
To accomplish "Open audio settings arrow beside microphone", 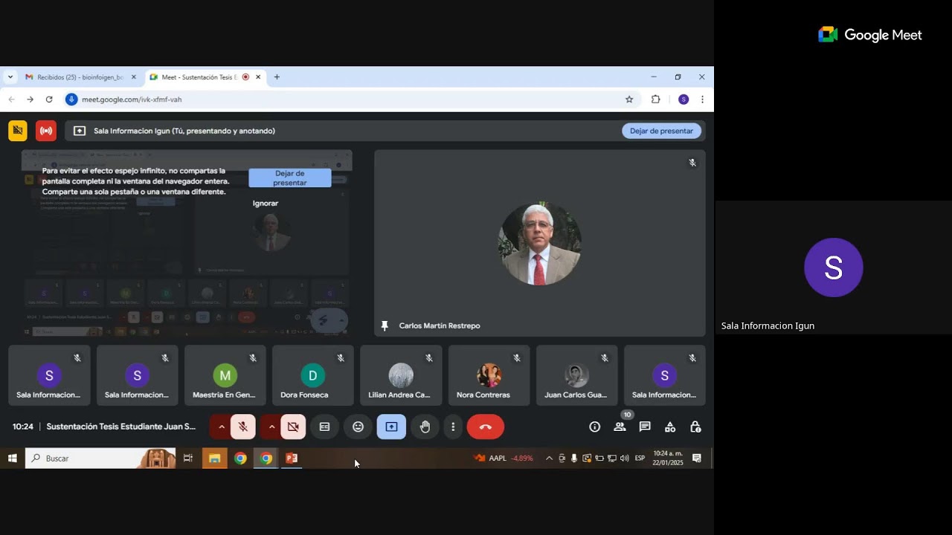I will click(x=221, y=427).
